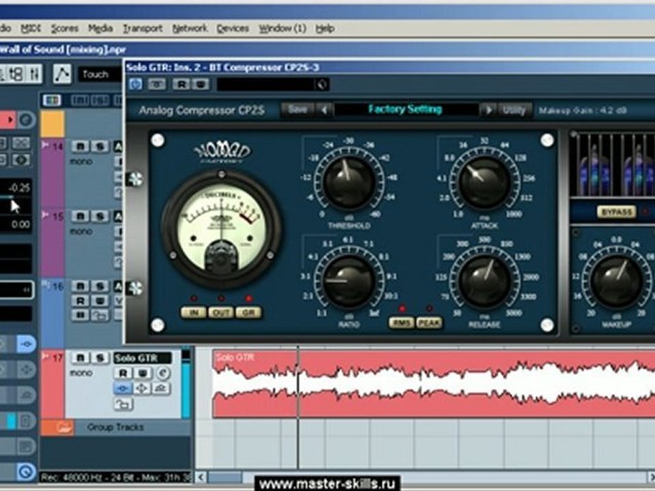Image resolution: width=655 pixels, height=491 pixels.
Task: Open the Touch automation mode dropdown
Action: [100, 75]
